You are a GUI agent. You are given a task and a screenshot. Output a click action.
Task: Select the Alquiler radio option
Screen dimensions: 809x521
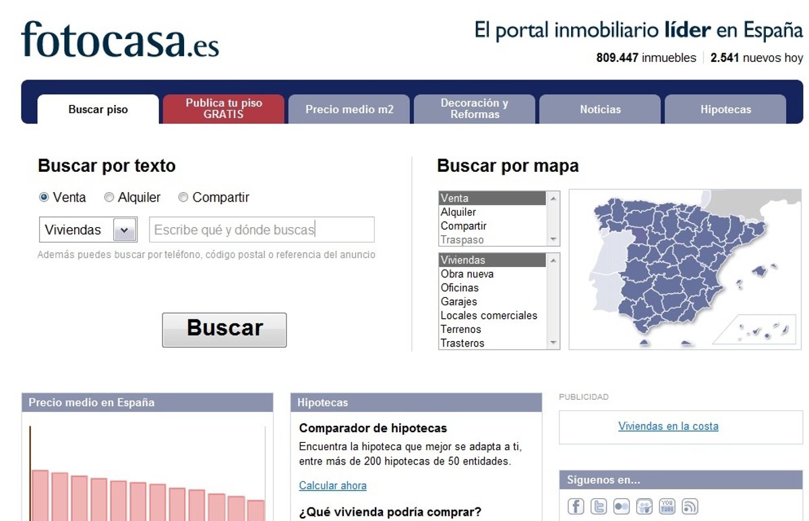click(x=109, y=197)
